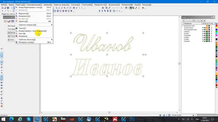This screenshot has height=122, width=218.
Task: Click the grid display toolbar icon
Action: click(x=107, y=8)
